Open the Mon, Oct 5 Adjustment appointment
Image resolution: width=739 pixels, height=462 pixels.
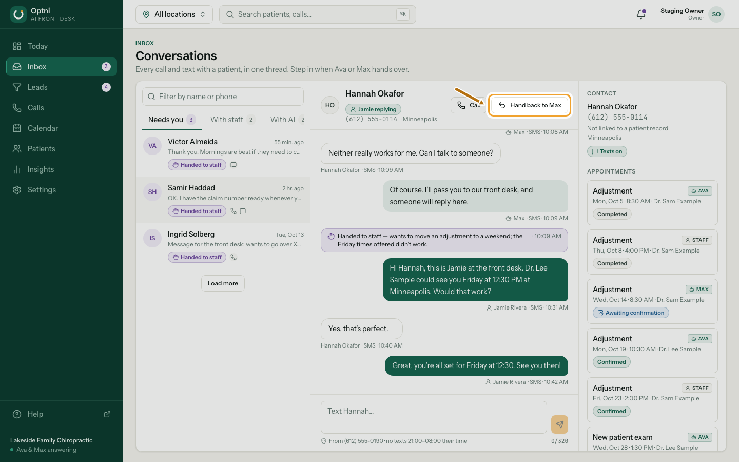pos(652,203)
